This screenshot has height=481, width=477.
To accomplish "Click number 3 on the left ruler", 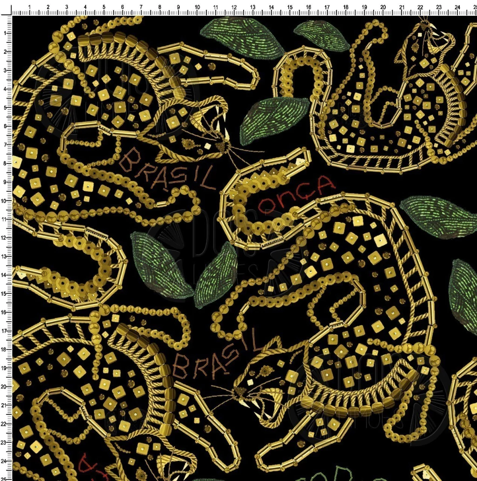I will point(5,71).
